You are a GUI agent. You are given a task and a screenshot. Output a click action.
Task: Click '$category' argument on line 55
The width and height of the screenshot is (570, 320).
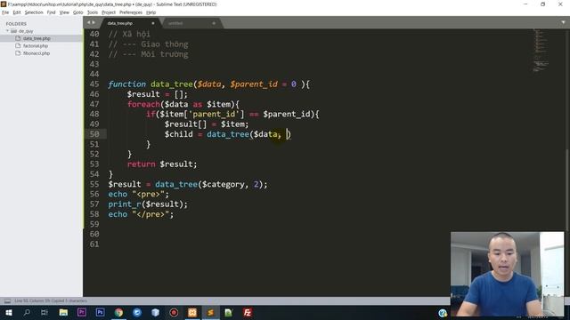click(x=223, y=184)
